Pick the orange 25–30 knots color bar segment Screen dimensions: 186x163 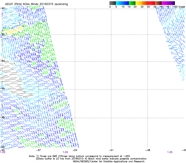pos(145,3)
